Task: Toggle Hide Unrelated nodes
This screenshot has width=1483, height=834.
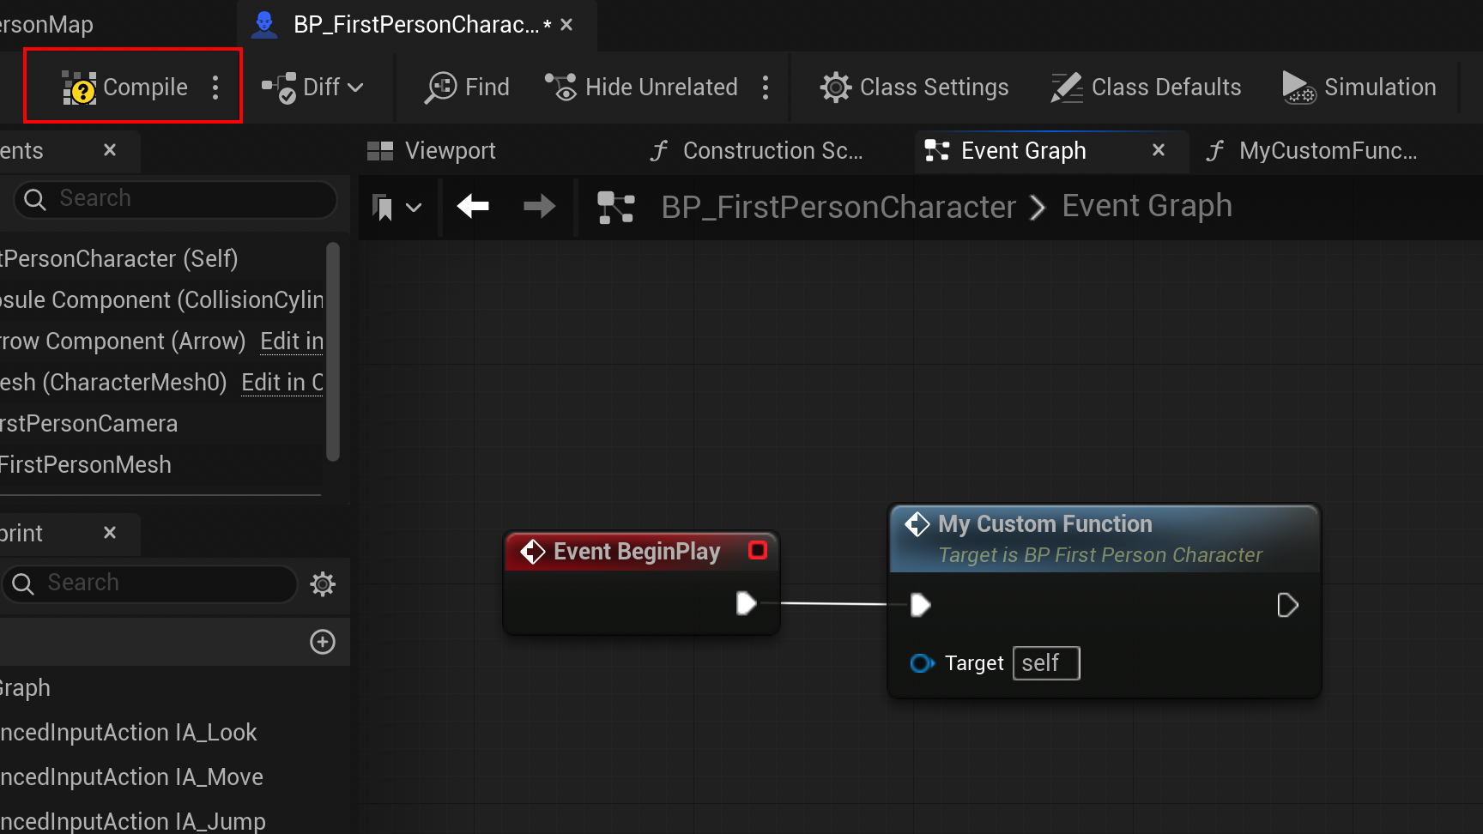Action: (x=641, y=87)
